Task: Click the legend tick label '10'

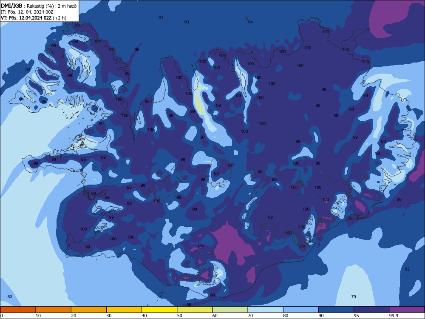Action: (38, 316)
